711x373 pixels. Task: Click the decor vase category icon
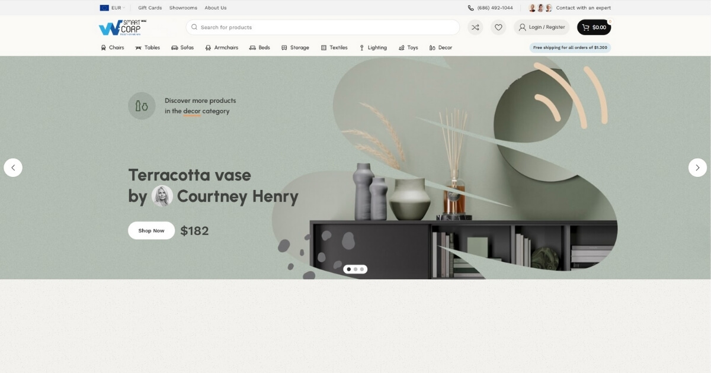[142, 106]
